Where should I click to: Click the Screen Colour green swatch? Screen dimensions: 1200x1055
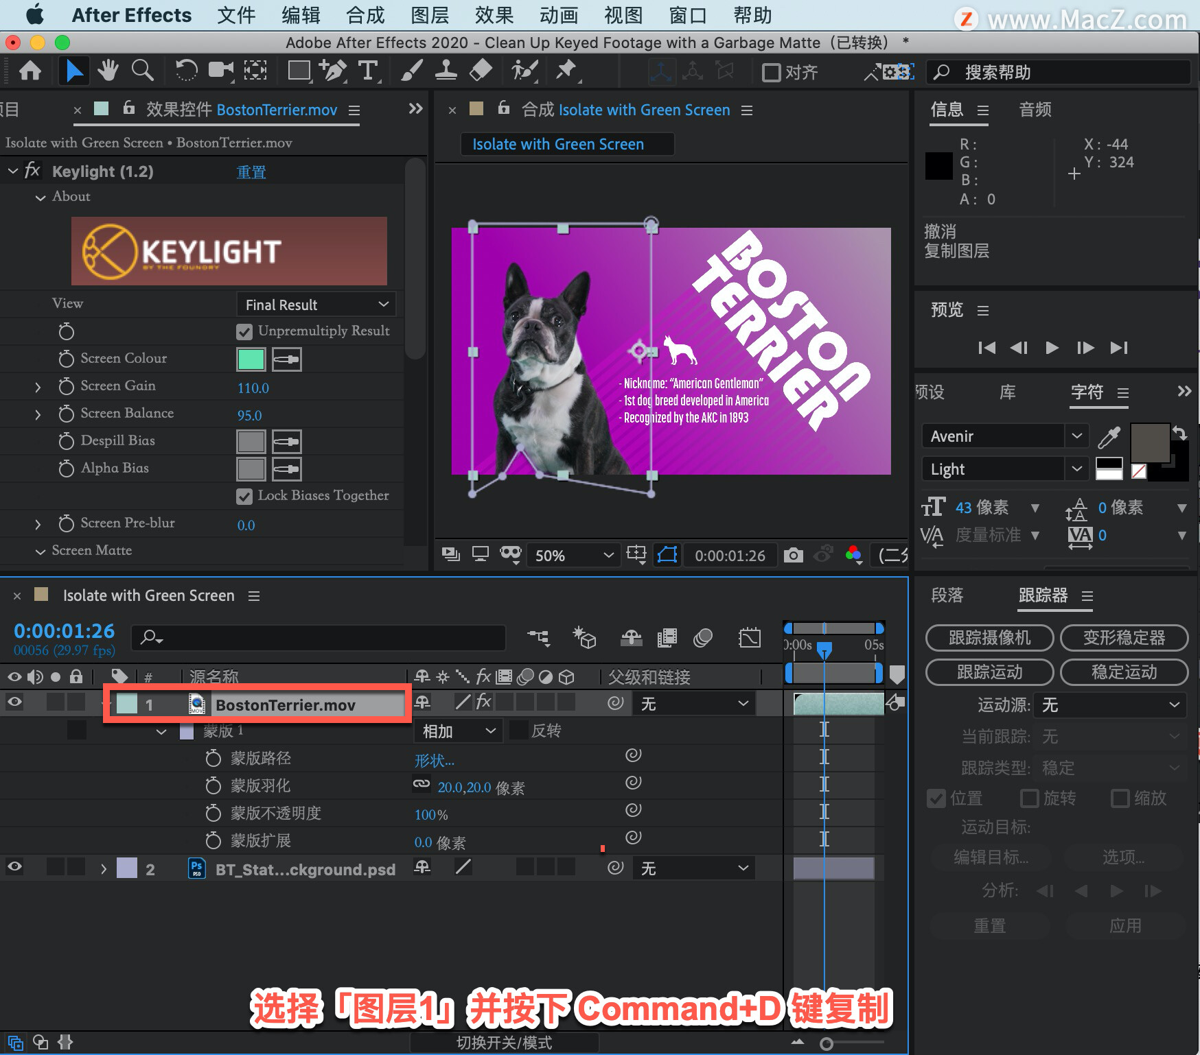tap(251, 359)
